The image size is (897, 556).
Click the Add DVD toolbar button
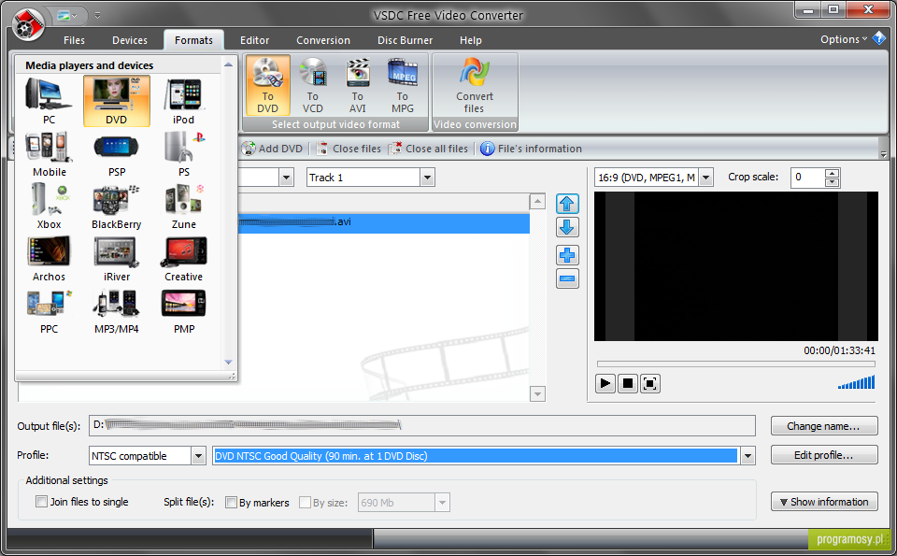[x=272, y=149]
